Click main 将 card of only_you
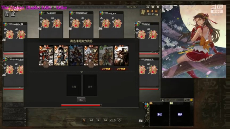This screenshot has height=129, width=230. pos(106,23)
